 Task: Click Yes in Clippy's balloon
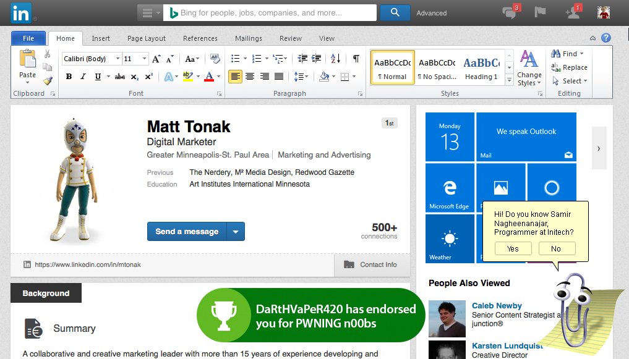click(x=513, y=249)
